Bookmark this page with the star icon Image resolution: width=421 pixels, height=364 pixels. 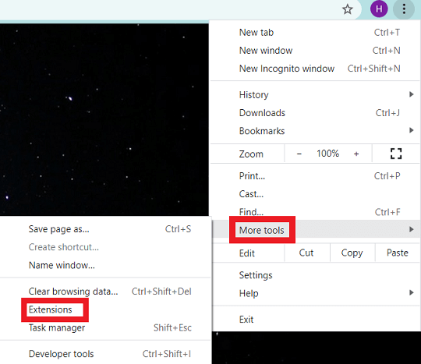click(x=348, y=9)
